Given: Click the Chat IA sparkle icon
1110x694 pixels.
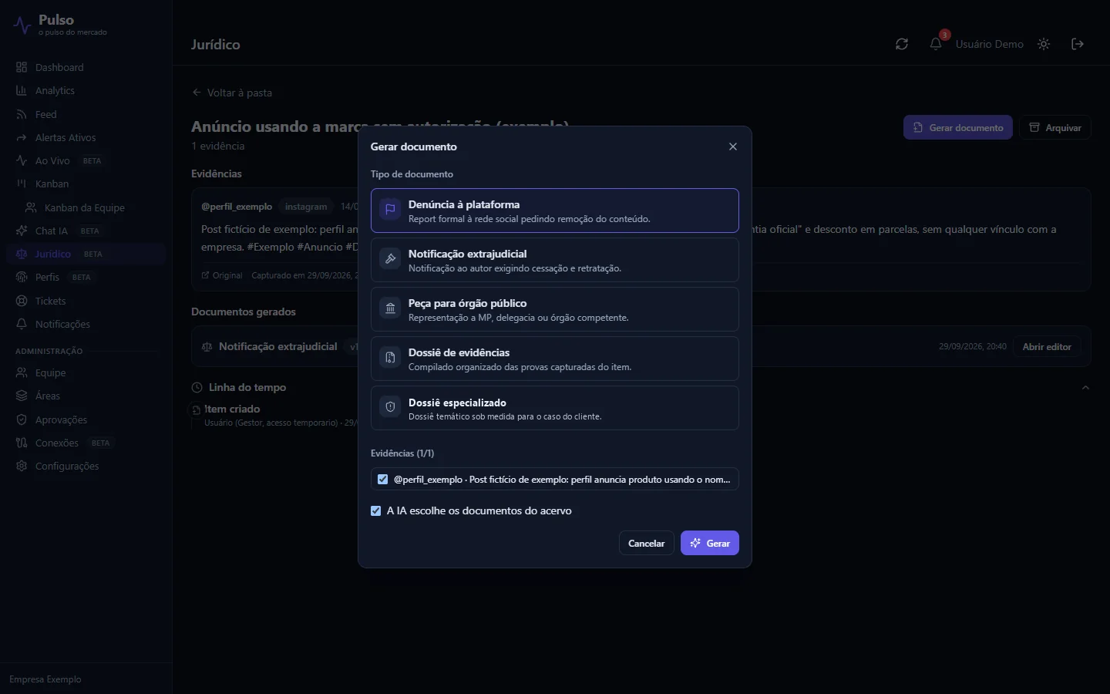Looking at the screenshot, I should pyautogui.click(x=22, y=231).
